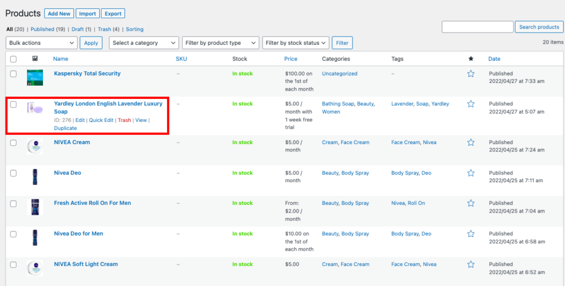Viewport: 565px width, 286px height.
Task: Click Add New product button
Action: click(59, 14)
